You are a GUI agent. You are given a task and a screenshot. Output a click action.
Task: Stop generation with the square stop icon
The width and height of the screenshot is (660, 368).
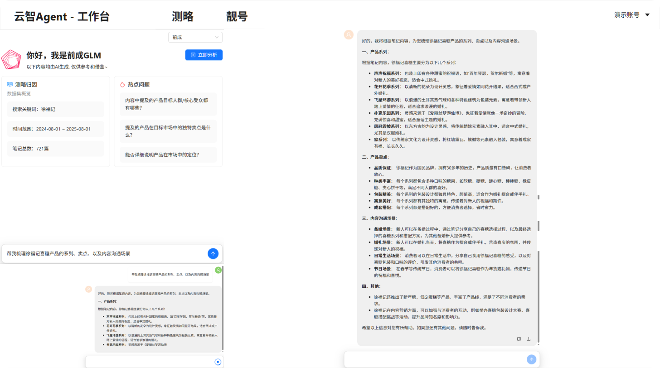click(x=218, y=362)
